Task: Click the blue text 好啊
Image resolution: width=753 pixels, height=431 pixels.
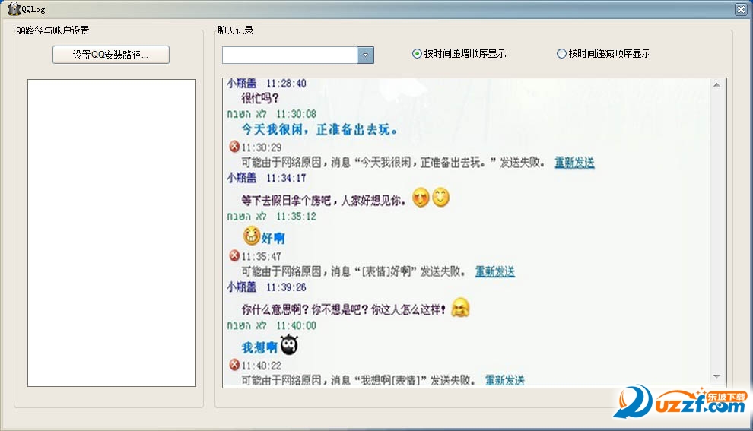Action: click(273, 238)
